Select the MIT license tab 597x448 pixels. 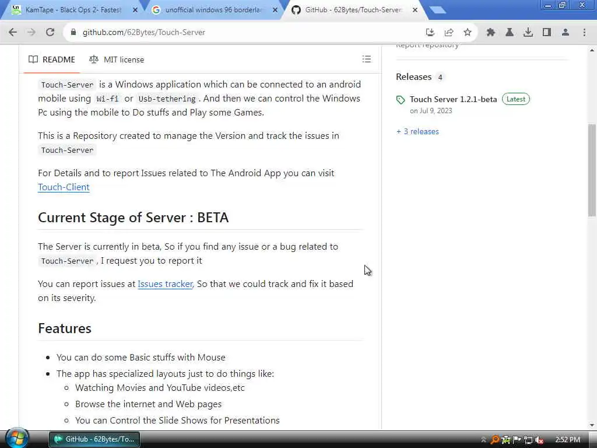117,60
